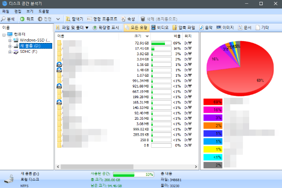Click the 69% usage bar in first row
The height and width of the screenshot is (188, 282).
coord(161,43)
